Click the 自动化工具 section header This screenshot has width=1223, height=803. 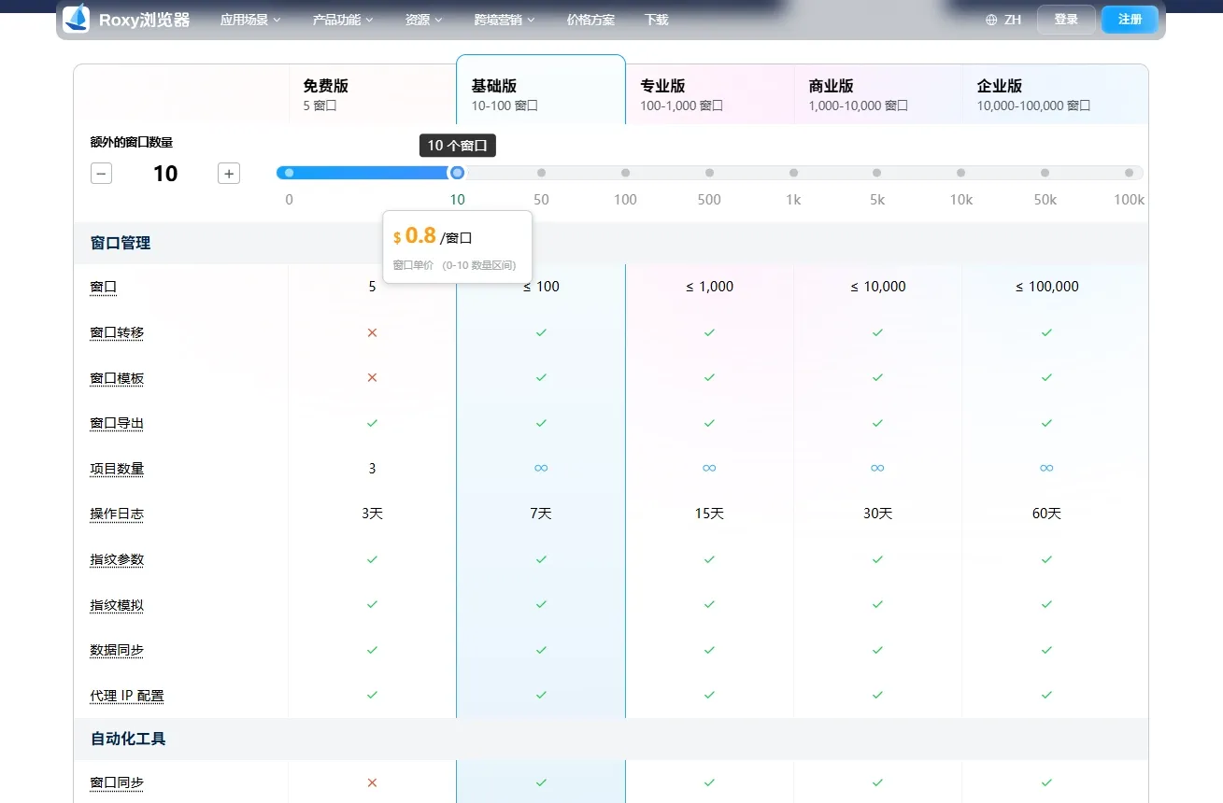click(128, 739)
